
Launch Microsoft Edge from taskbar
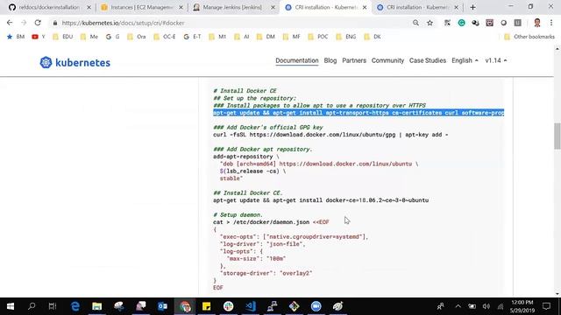[x=75, y=306]
